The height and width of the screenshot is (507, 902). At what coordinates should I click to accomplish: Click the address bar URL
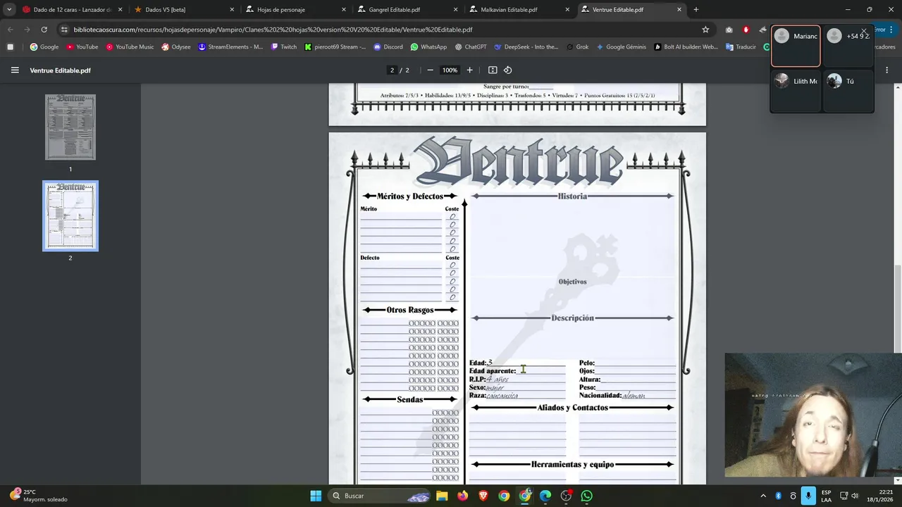click(x=273, y=30)
